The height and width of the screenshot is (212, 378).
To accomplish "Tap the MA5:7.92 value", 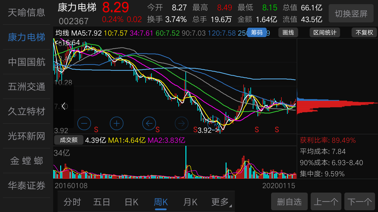I will (x=87, y=33).
